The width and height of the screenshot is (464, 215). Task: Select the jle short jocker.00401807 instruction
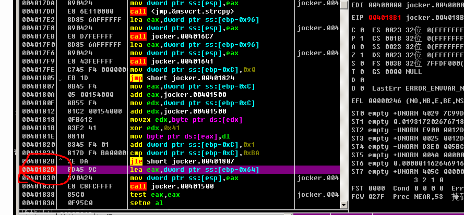(182, 161)
